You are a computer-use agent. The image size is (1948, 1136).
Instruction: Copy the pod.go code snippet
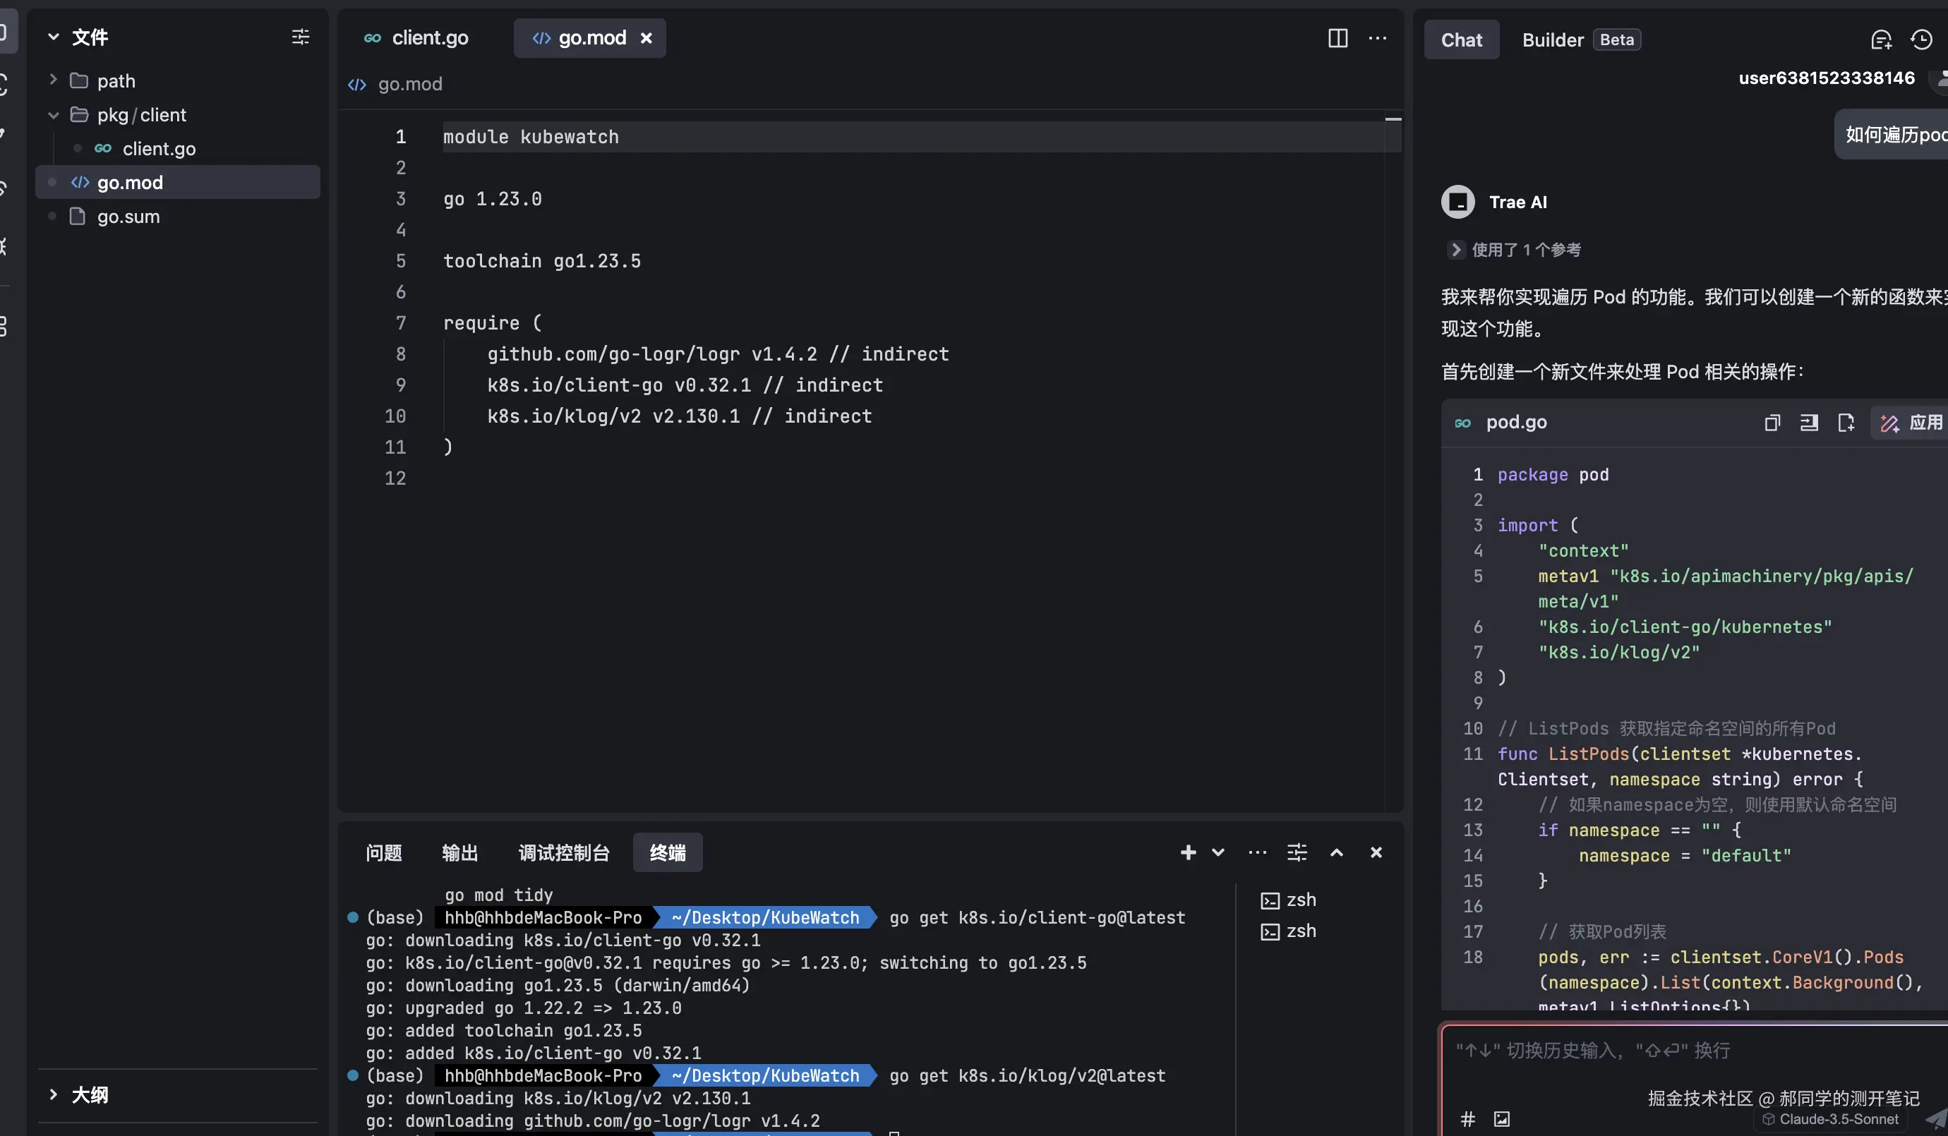click(x=1772, y=423)
